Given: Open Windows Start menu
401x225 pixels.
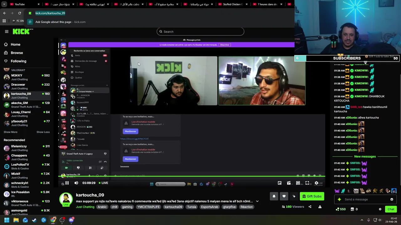Looking at the screenshot, I should (x=7, y=220).
